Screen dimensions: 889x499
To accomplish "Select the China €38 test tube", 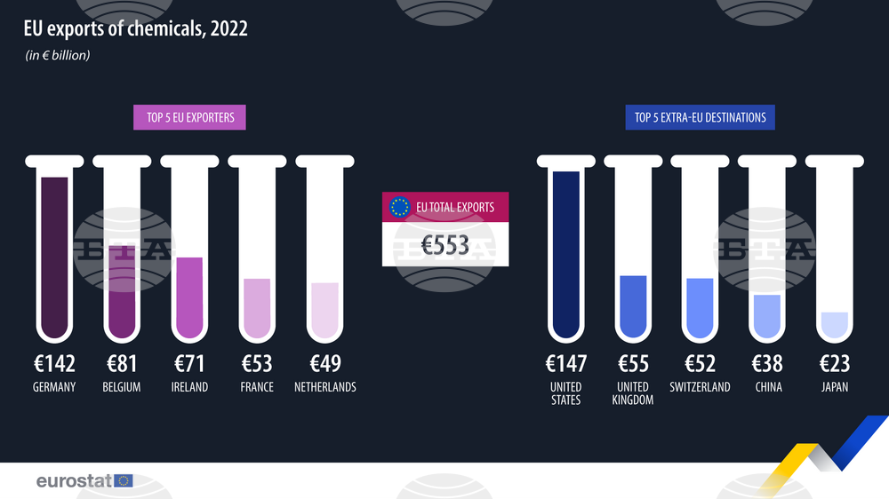I will click(x=767, y=249).
